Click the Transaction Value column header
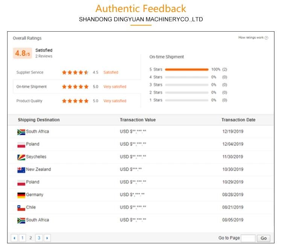Viewport: 282px width, 252px height. pyautogui.click(x=138, y=120)
